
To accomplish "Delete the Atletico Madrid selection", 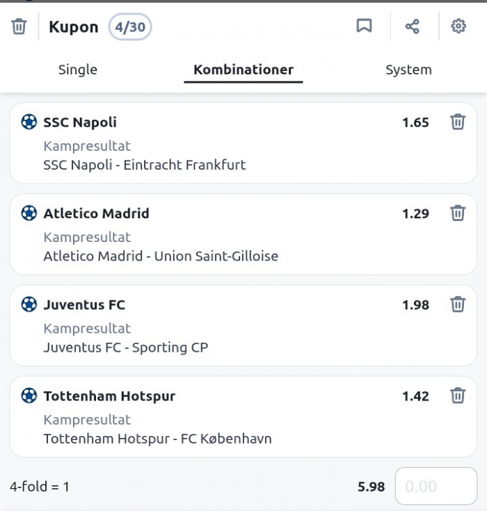I will coord(457,213).
